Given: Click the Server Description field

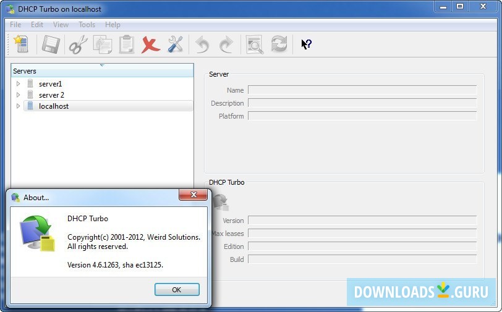Looking at the screenshot, I should point(362,103).
